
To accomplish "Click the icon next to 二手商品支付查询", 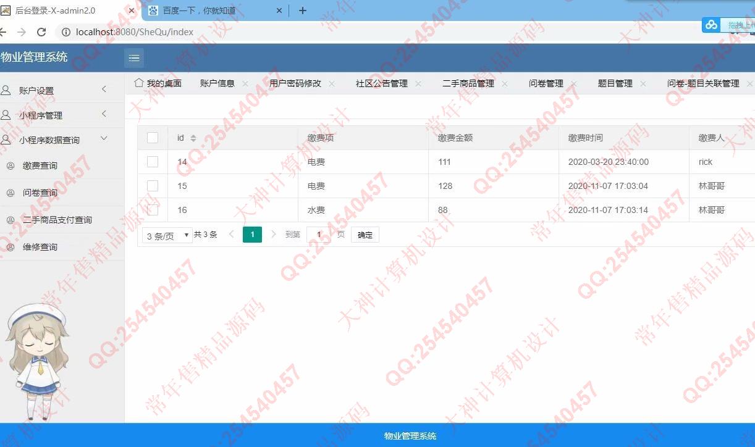I will (x=11, y=220).
